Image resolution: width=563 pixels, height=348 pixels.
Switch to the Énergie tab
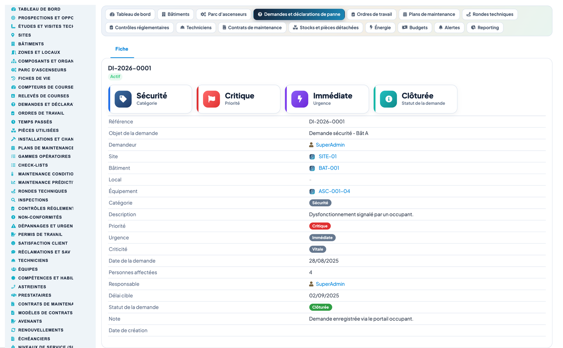(380, 28)
